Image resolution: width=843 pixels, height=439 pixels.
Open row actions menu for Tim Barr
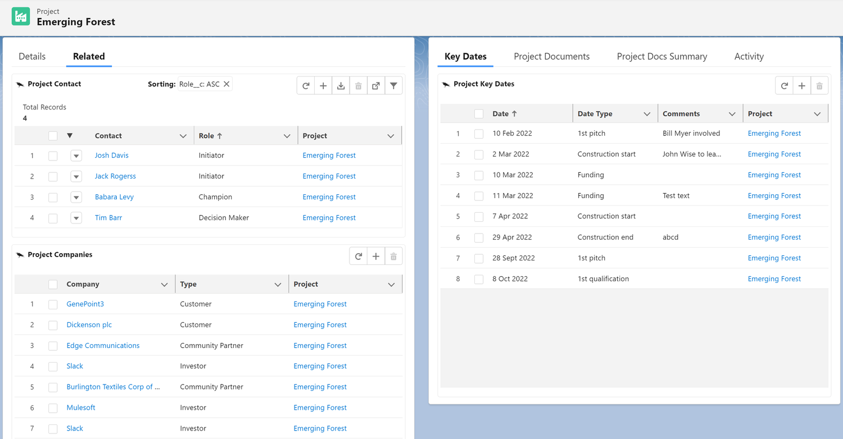pyautogui.click(x=76, y=218)
